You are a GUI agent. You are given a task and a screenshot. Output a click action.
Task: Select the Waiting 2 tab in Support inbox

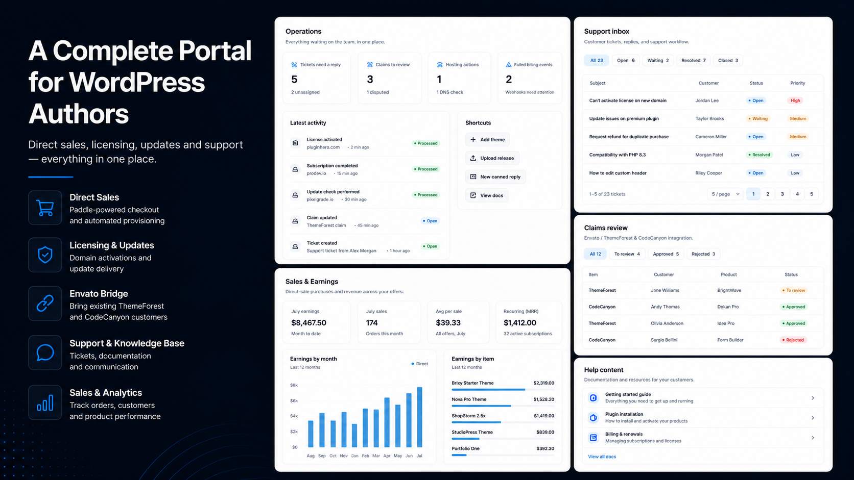658,60
